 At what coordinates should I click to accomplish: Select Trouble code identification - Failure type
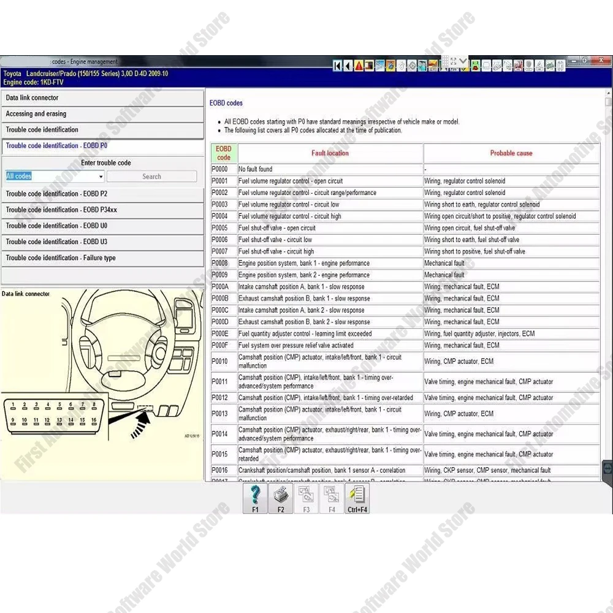(102, 258)
